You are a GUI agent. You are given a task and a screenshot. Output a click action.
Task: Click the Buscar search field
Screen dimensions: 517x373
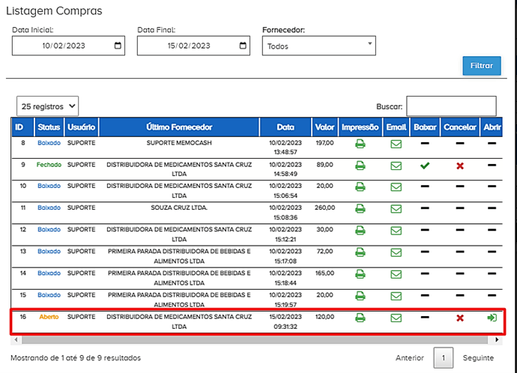pos(451,106)
